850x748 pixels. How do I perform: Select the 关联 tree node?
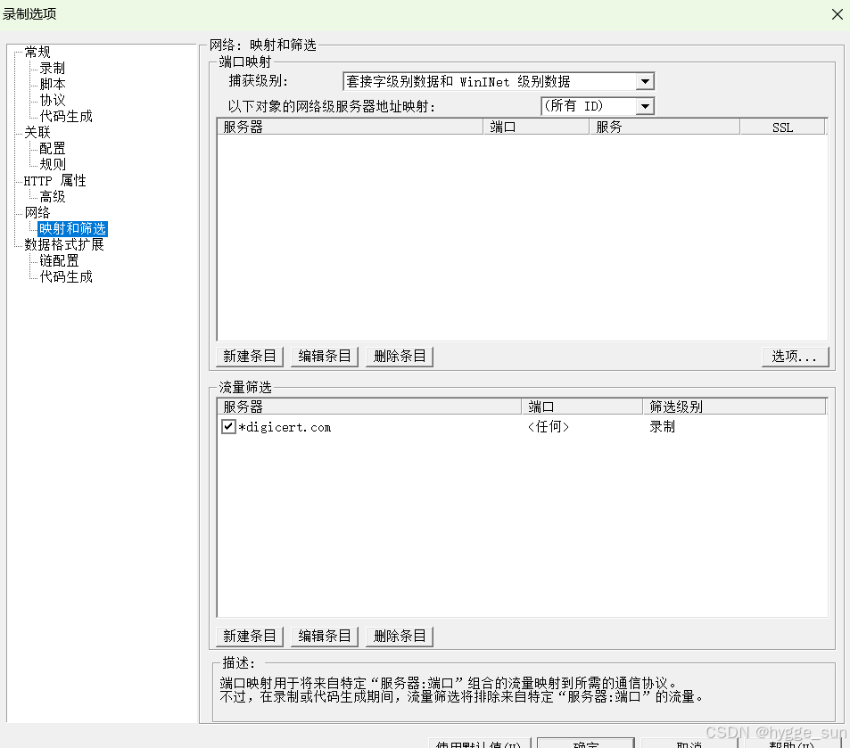(37, 132)
